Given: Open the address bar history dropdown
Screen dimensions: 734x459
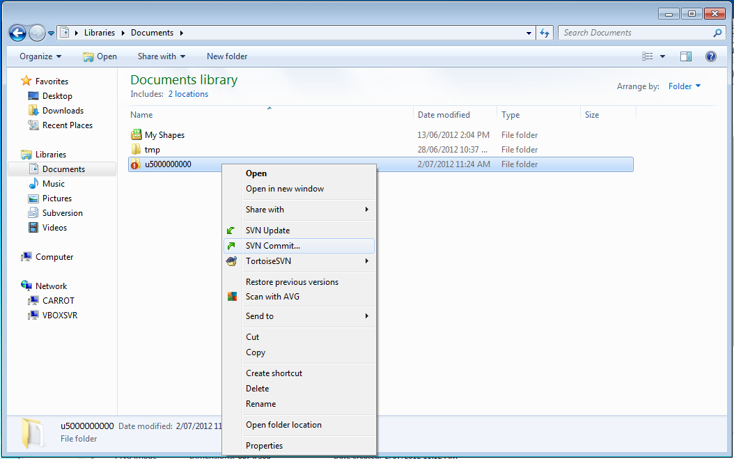Looking at the screenshot, I should tap(528, 32).
